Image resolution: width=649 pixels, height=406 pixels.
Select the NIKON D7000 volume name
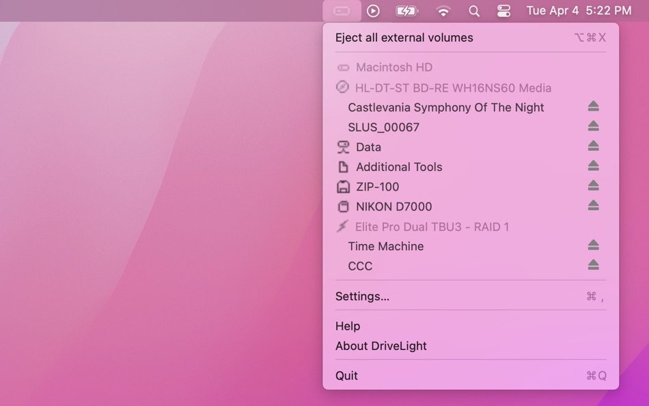(394, 206)
